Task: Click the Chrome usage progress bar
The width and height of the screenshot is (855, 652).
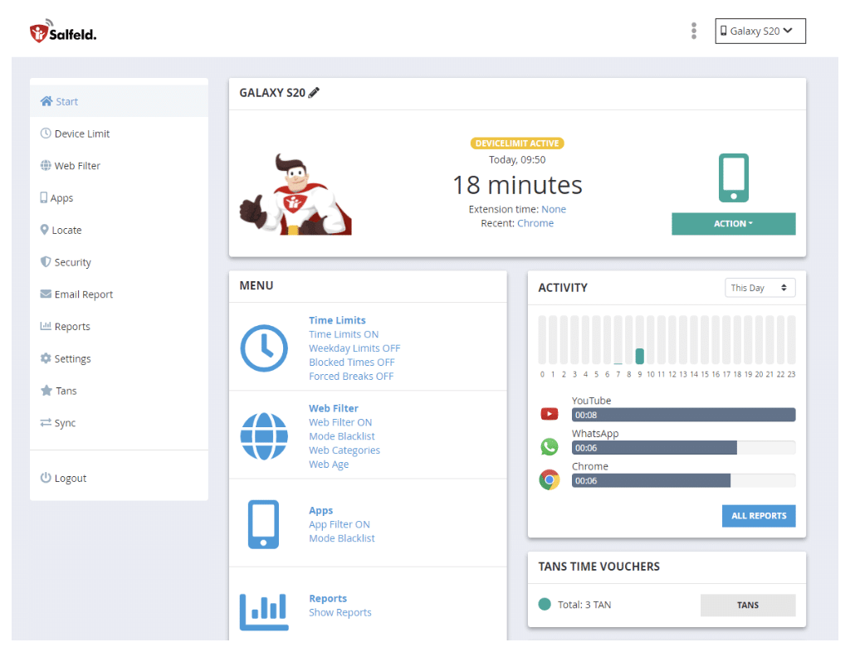Action: coord(682,480)
